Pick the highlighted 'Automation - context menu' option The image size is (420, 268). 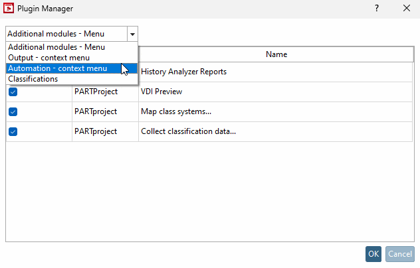click(57, 68)
